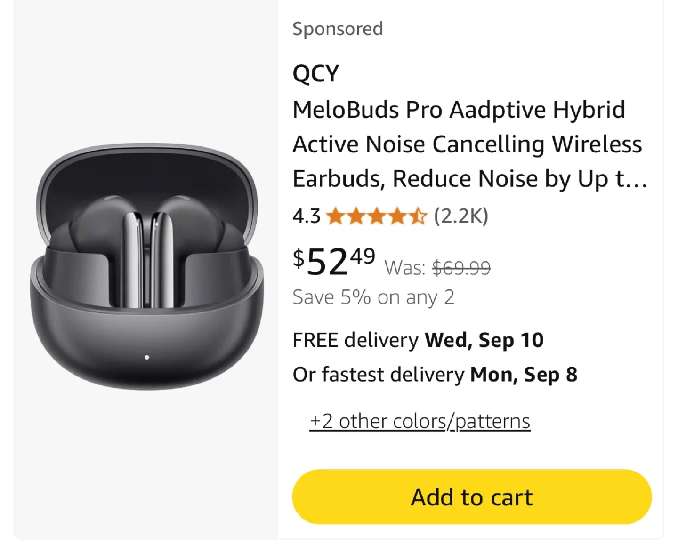Click the FREE delivery Wed, Sep 10 text
678x552 pixels.
[418, 339]
